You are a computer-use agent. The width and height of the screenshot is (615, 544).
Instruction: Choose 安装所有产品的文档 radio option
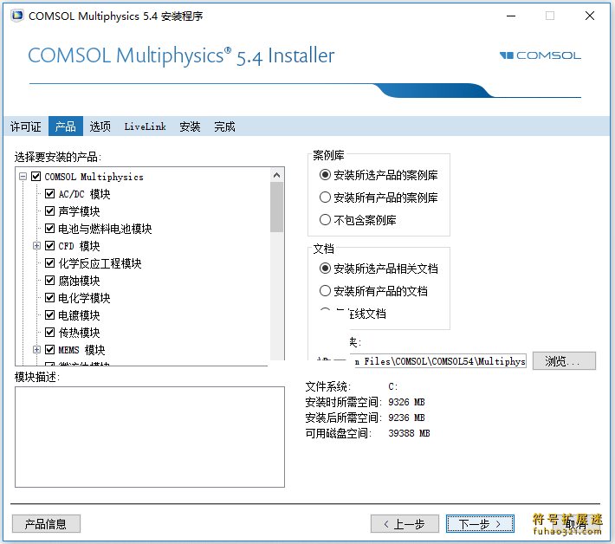(x=325, y=291)
